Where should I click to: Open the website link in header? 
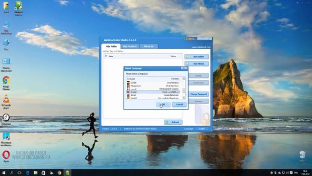click(201, 47)
